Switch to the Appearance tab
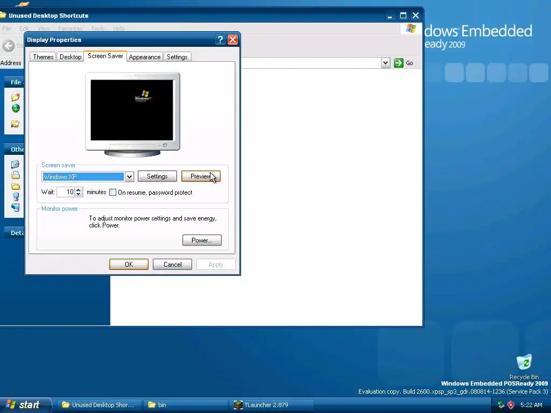The height and width of the screenshot is (413, 551). point(144,57)
